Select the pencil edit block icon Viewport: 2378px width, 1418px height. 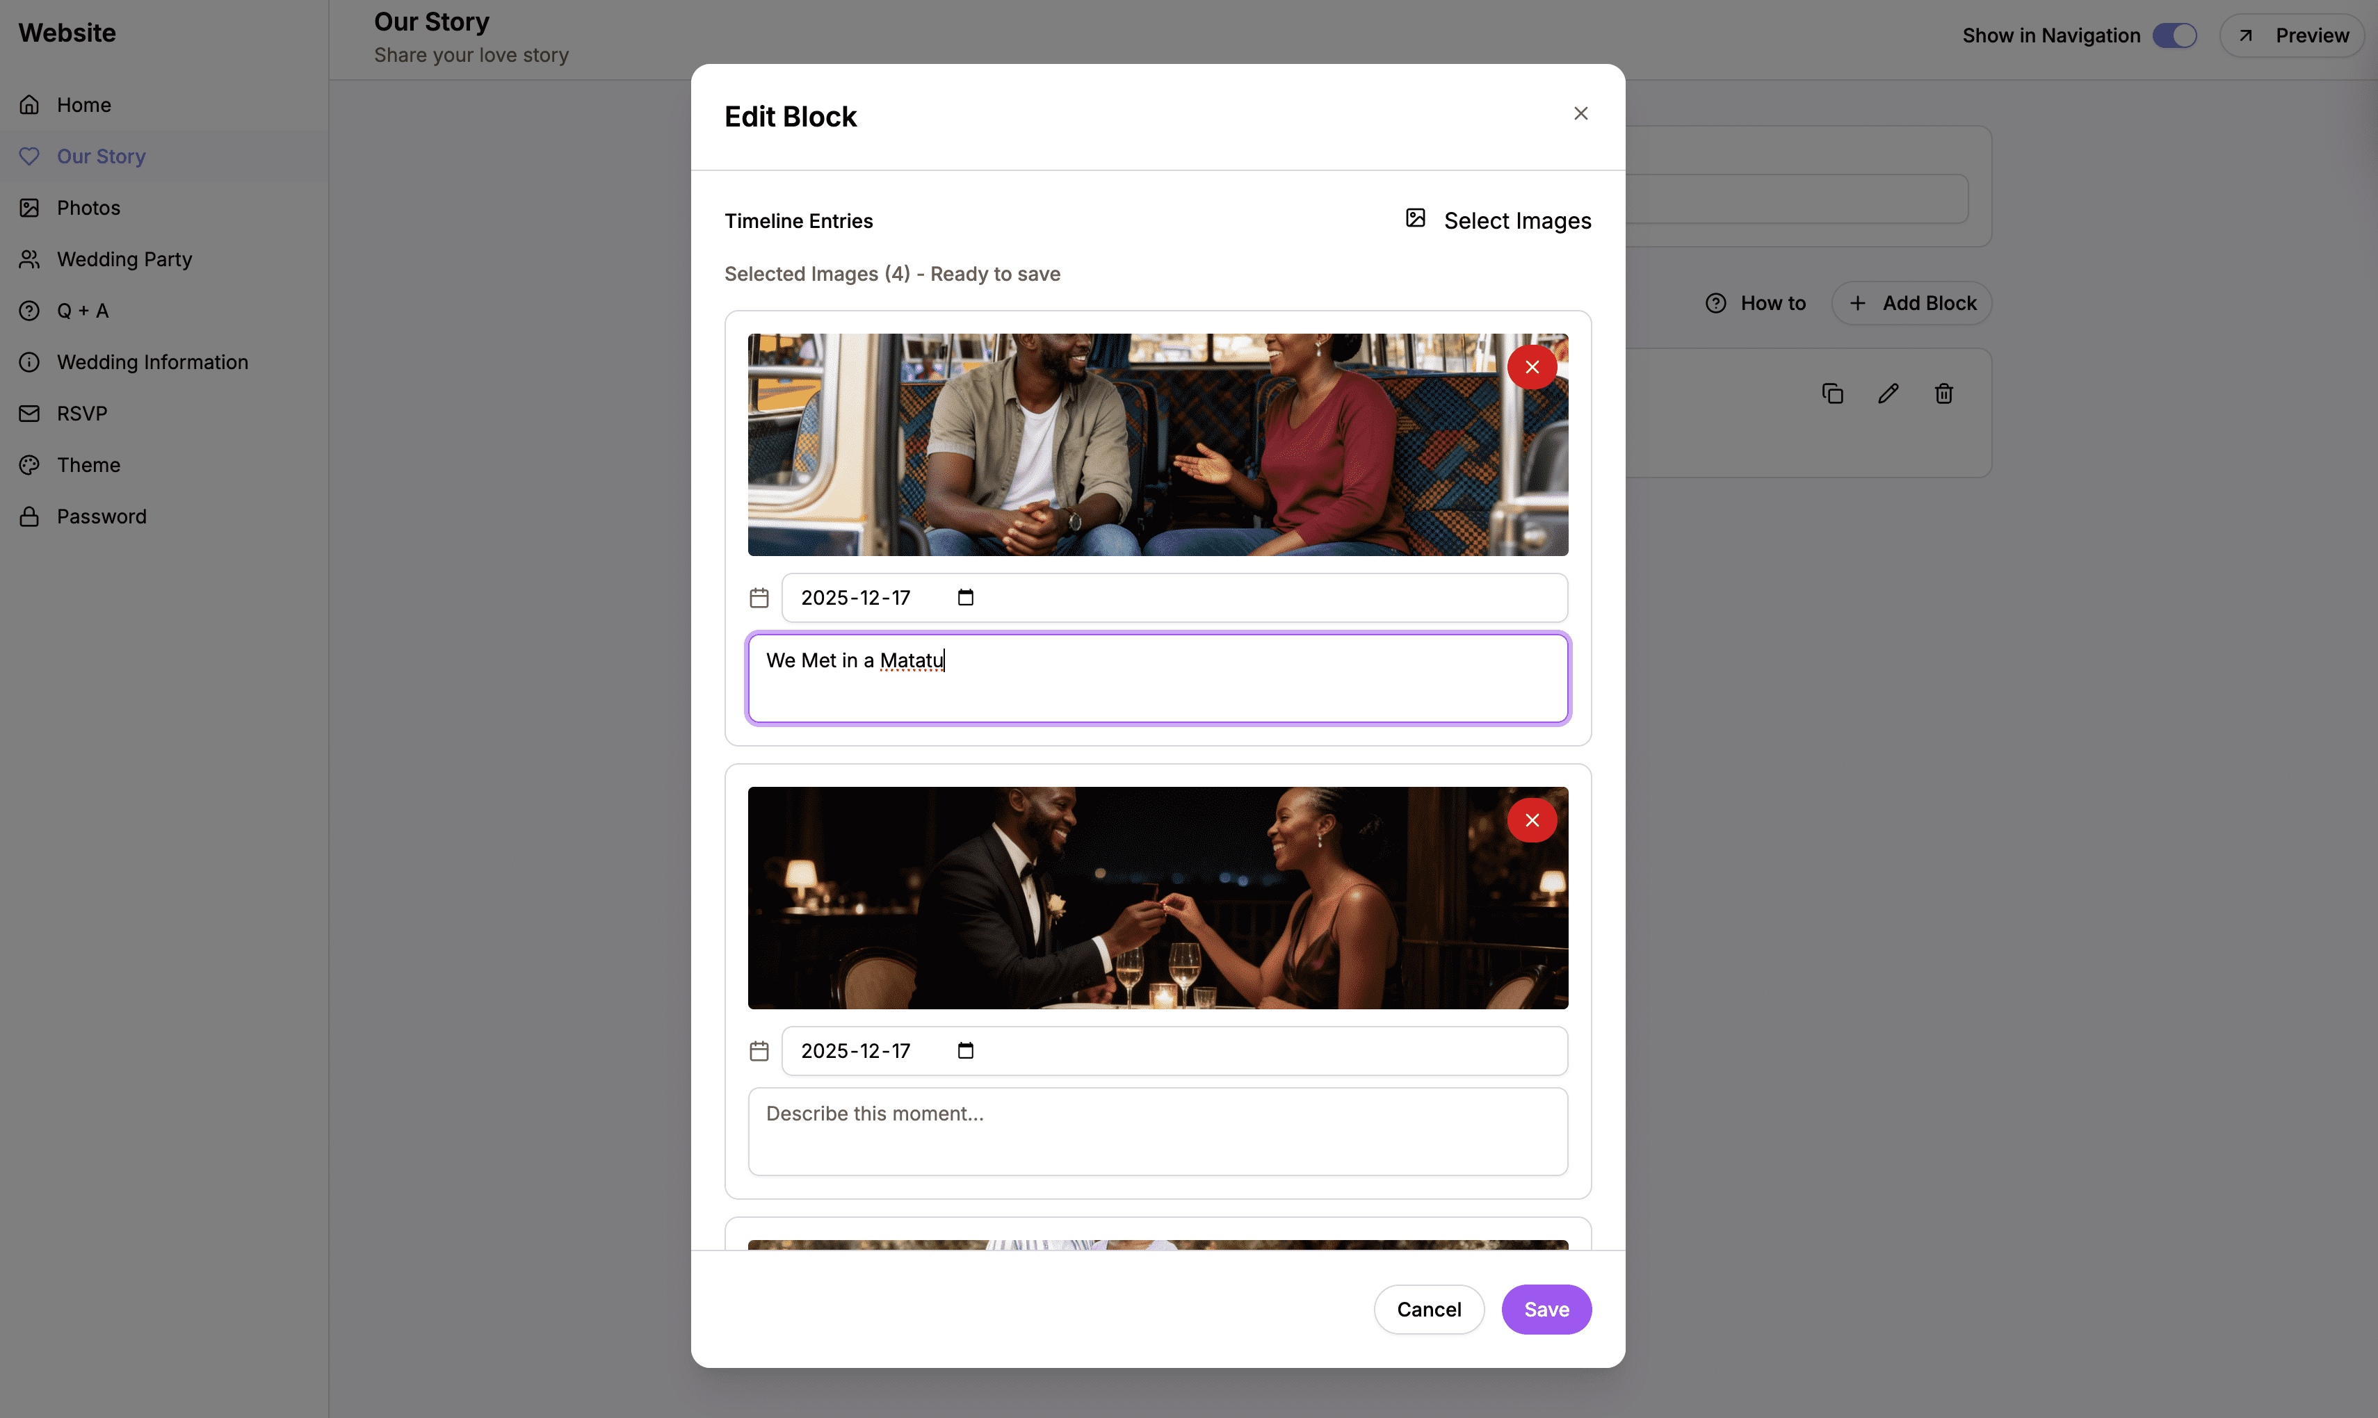[1888, 393]
